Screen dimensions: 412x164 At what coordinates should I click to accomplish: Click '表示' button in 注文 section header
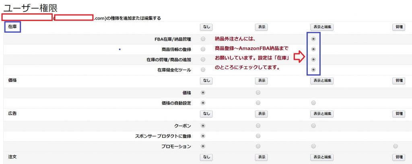pos(261,157)
